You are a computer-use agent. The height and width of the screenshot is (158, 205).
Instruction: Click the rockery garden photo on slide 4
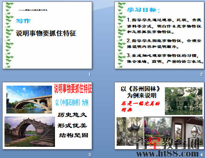coord(183,101)
